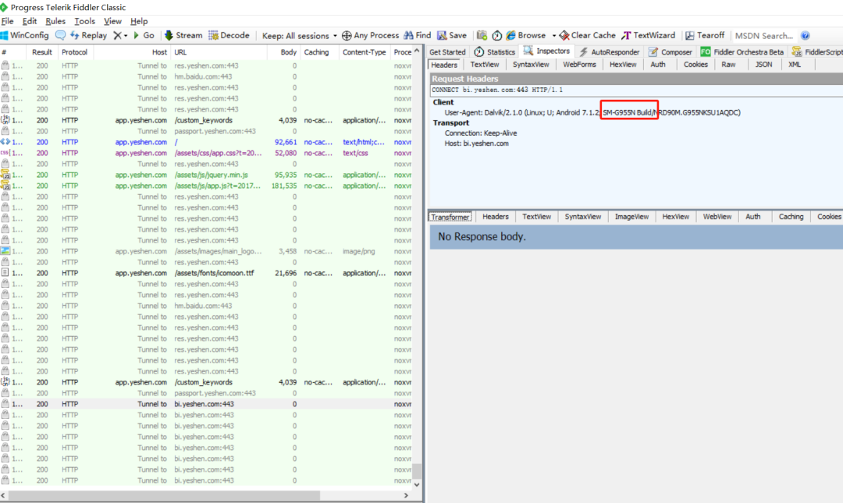Sort sessions by Protocol column
The width and height of the screenshot is (843, 503).
click(x=74, y=52)
